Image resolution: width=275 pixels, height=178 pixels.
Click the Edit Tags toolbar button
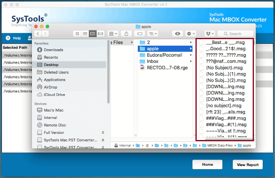point(139,34)
